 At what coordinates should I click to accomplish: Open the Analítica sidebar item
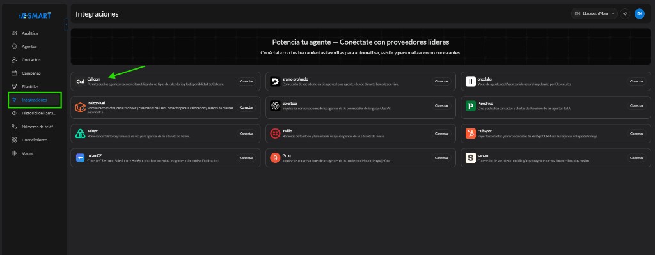pyautogui.click(x=29, y=33)
